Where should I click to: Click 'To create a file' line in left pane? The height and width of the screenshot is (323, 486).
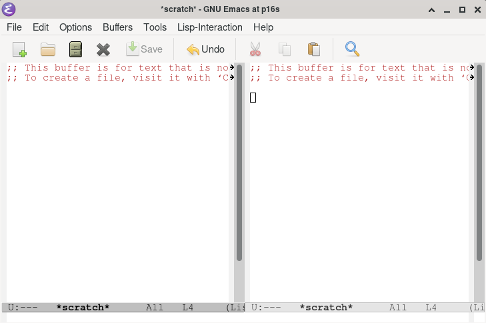click(x=118, y=77)
